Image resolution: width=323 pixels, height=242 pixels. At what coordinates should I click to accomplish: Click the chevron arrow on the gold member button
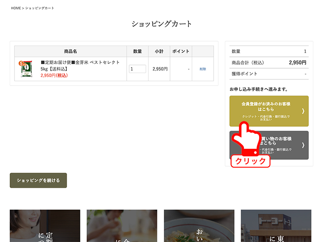(303, 111)
